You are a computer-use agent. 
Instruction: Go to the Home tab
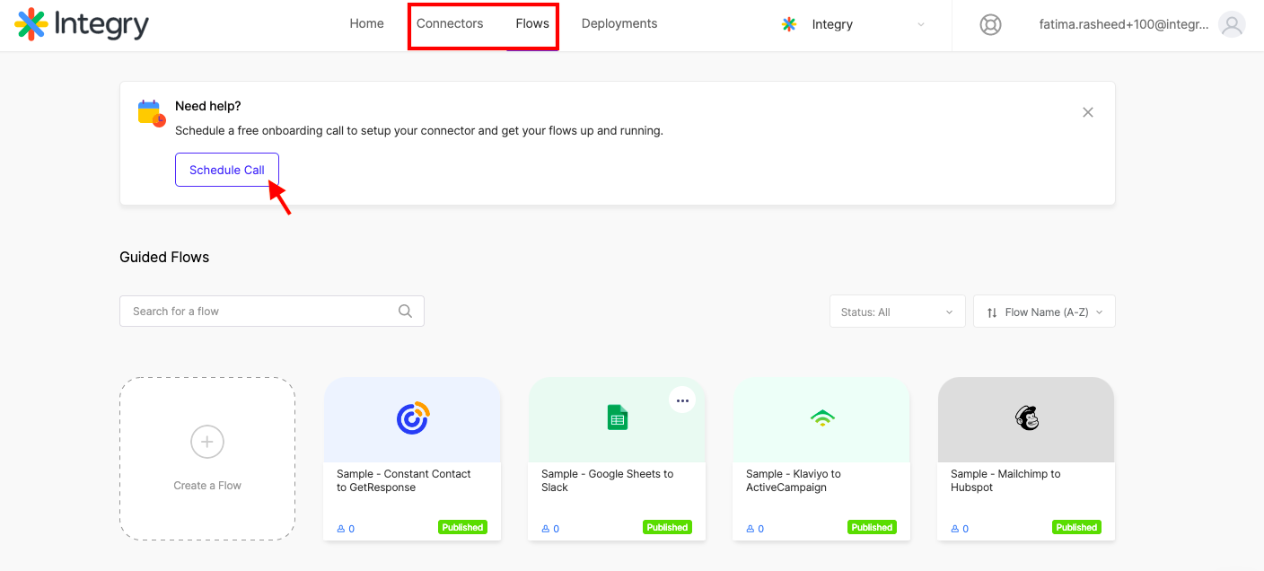[x=367, y=23]
